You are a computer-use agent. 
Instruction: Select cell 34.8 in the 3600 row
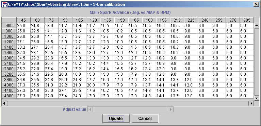[51, 80]
